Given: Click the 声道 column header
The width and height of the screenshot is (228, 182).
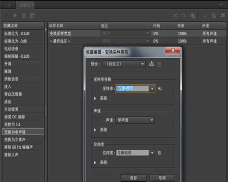Looking at the screenshot, I should (x=214, y=26).
